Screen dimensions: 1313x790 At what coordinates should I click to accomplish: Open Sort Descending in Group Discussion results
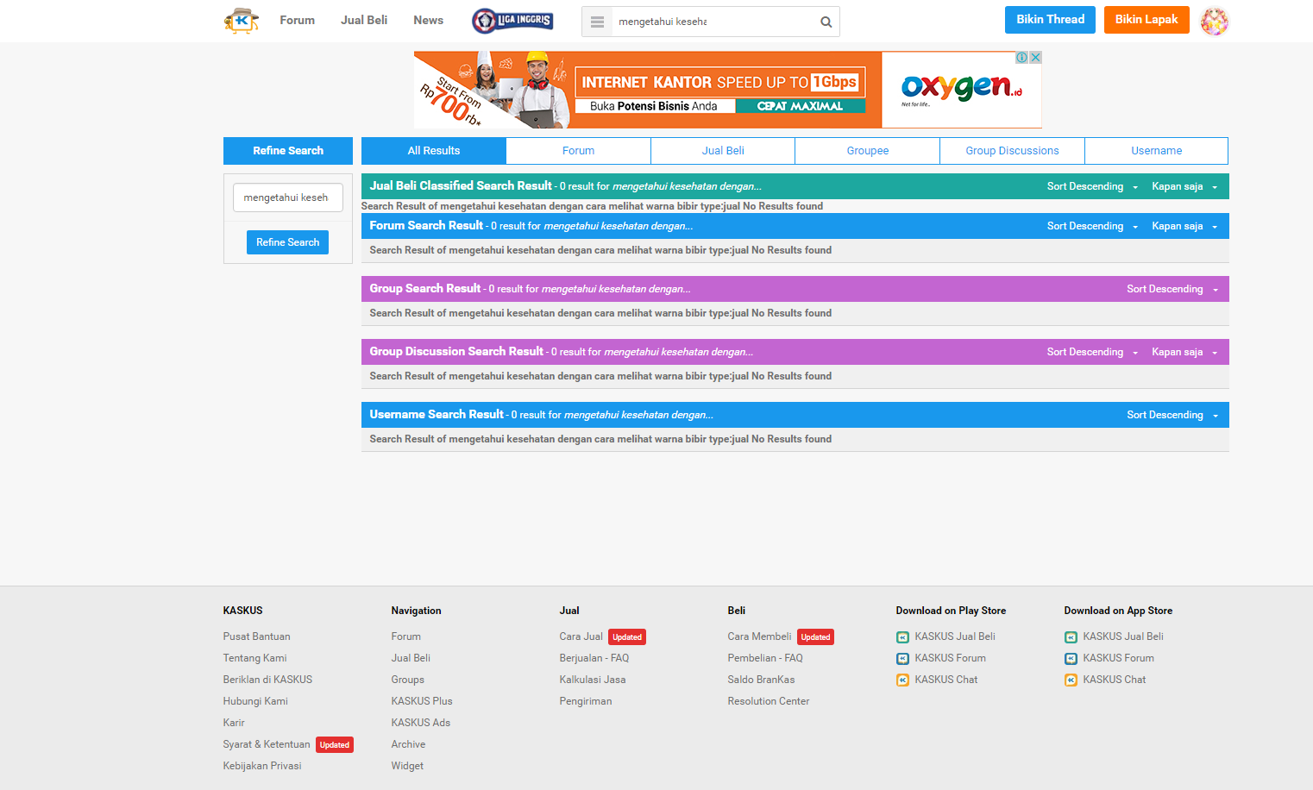pyautogui.click(x=1092, y=352)
